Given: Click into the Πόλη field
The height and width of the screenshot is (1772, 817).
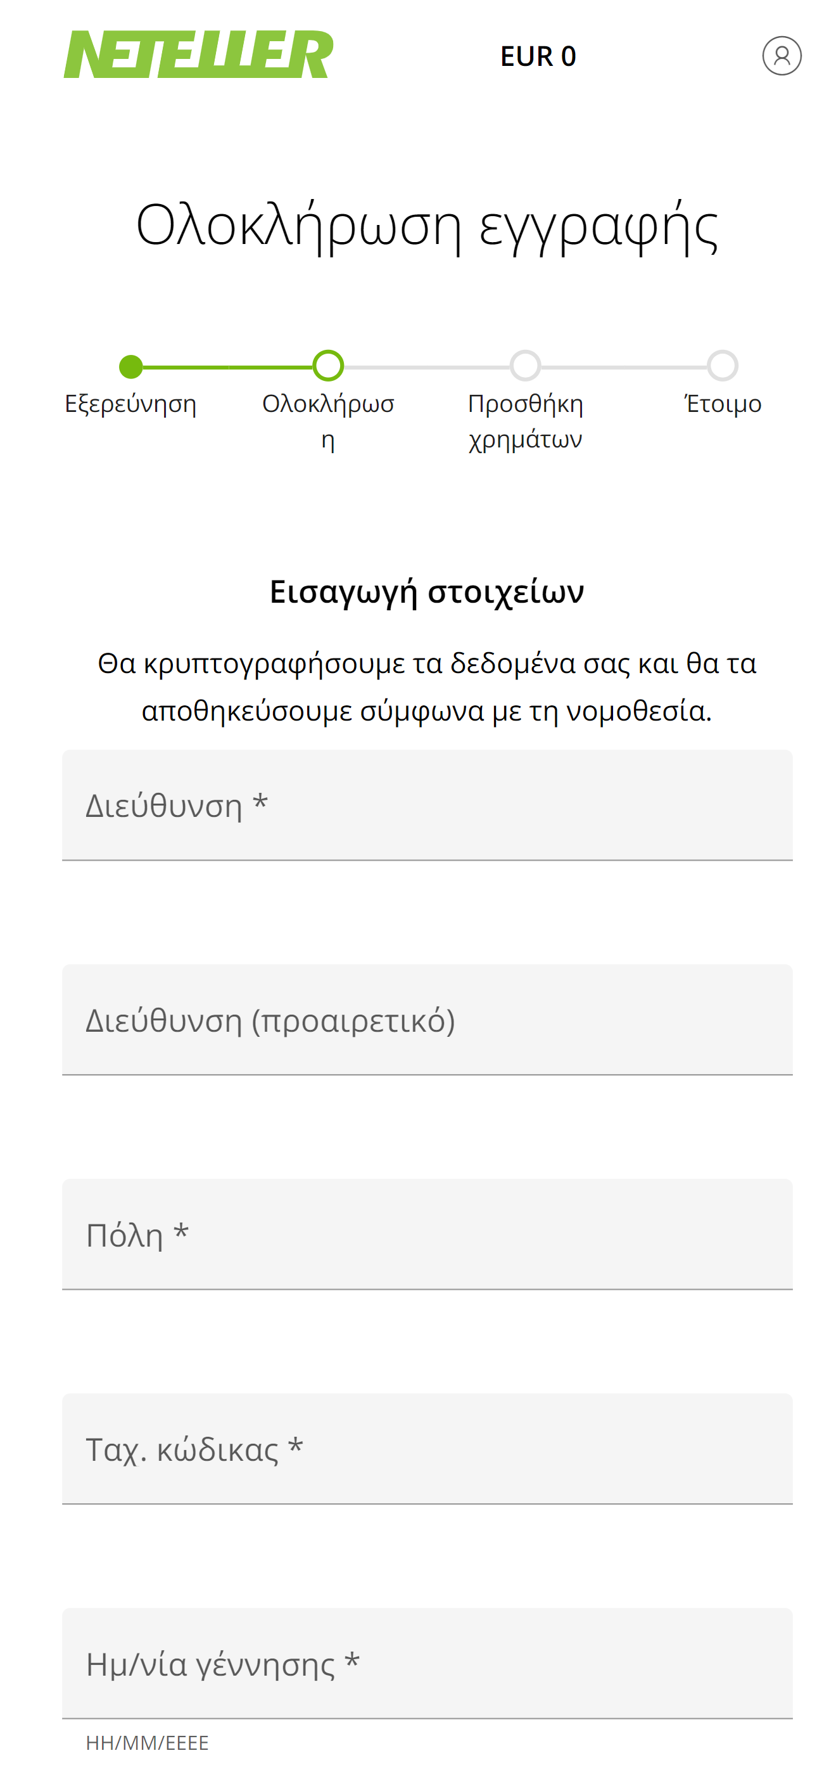Looking at the screenshot, I should 427,1234.
